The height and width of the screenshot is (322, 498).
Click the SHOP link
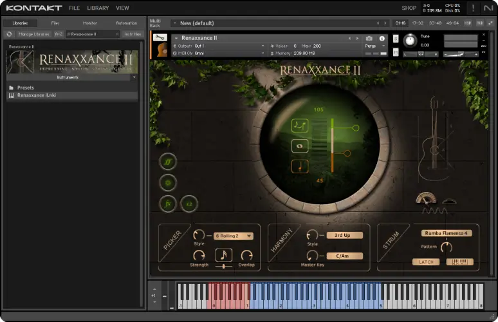(409, 8)
